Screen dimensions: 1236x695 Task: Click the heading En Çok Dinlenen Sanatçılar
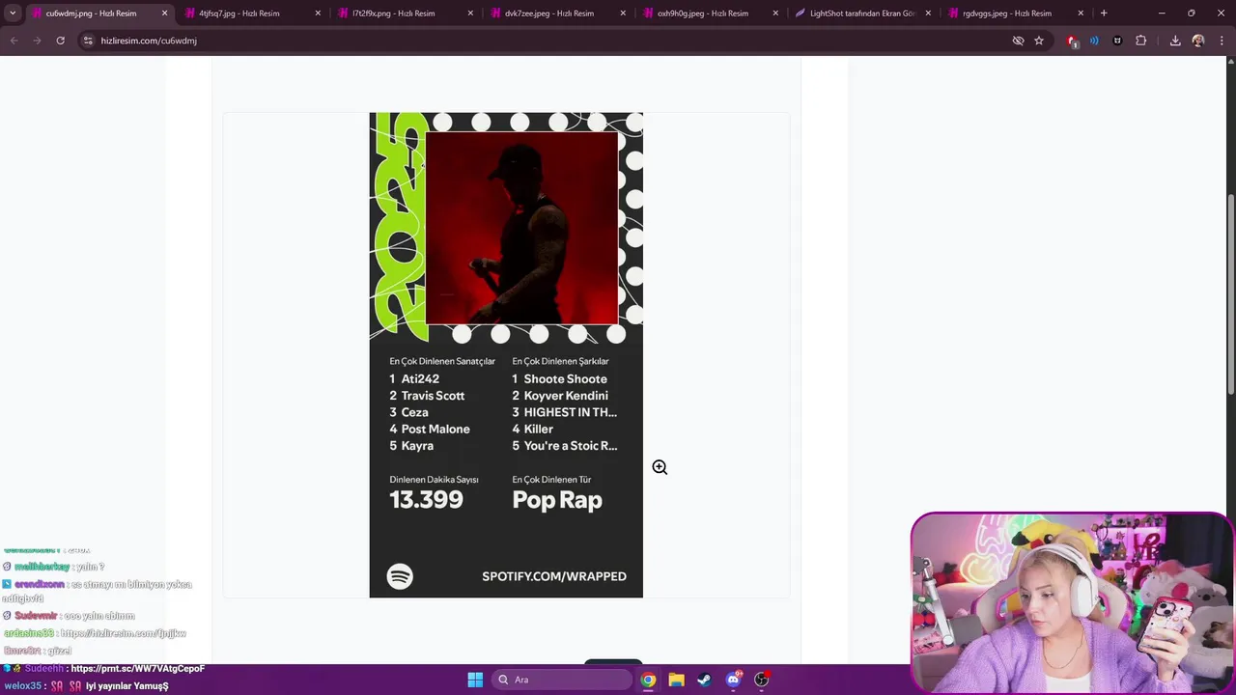(442, 361)
